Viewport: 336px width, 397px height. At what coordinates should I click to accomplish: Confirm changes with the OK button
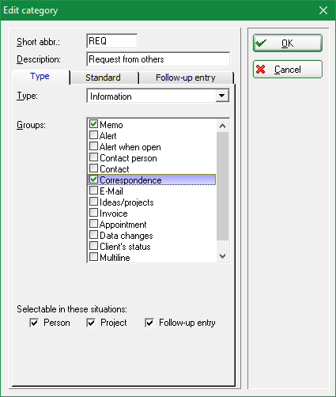[288, 43]
